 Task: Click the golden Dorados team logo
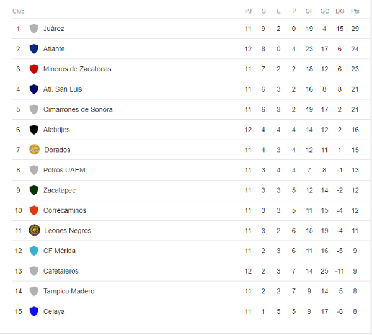(35, 150)
